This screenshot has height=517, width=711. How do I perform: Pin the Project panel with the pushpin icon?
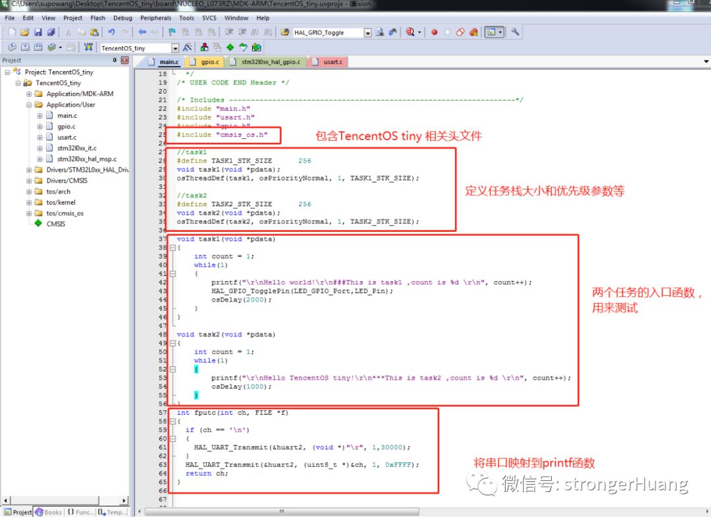coord(115,60)
